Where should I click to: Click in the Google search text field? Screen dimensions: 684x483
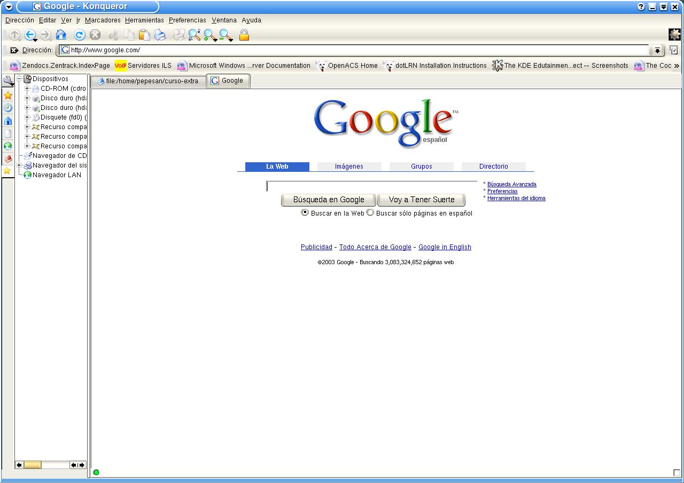371,186
